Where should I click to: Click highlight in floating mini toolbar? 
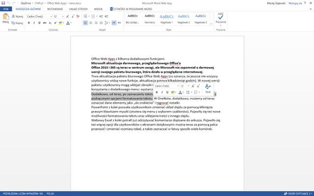173,92
